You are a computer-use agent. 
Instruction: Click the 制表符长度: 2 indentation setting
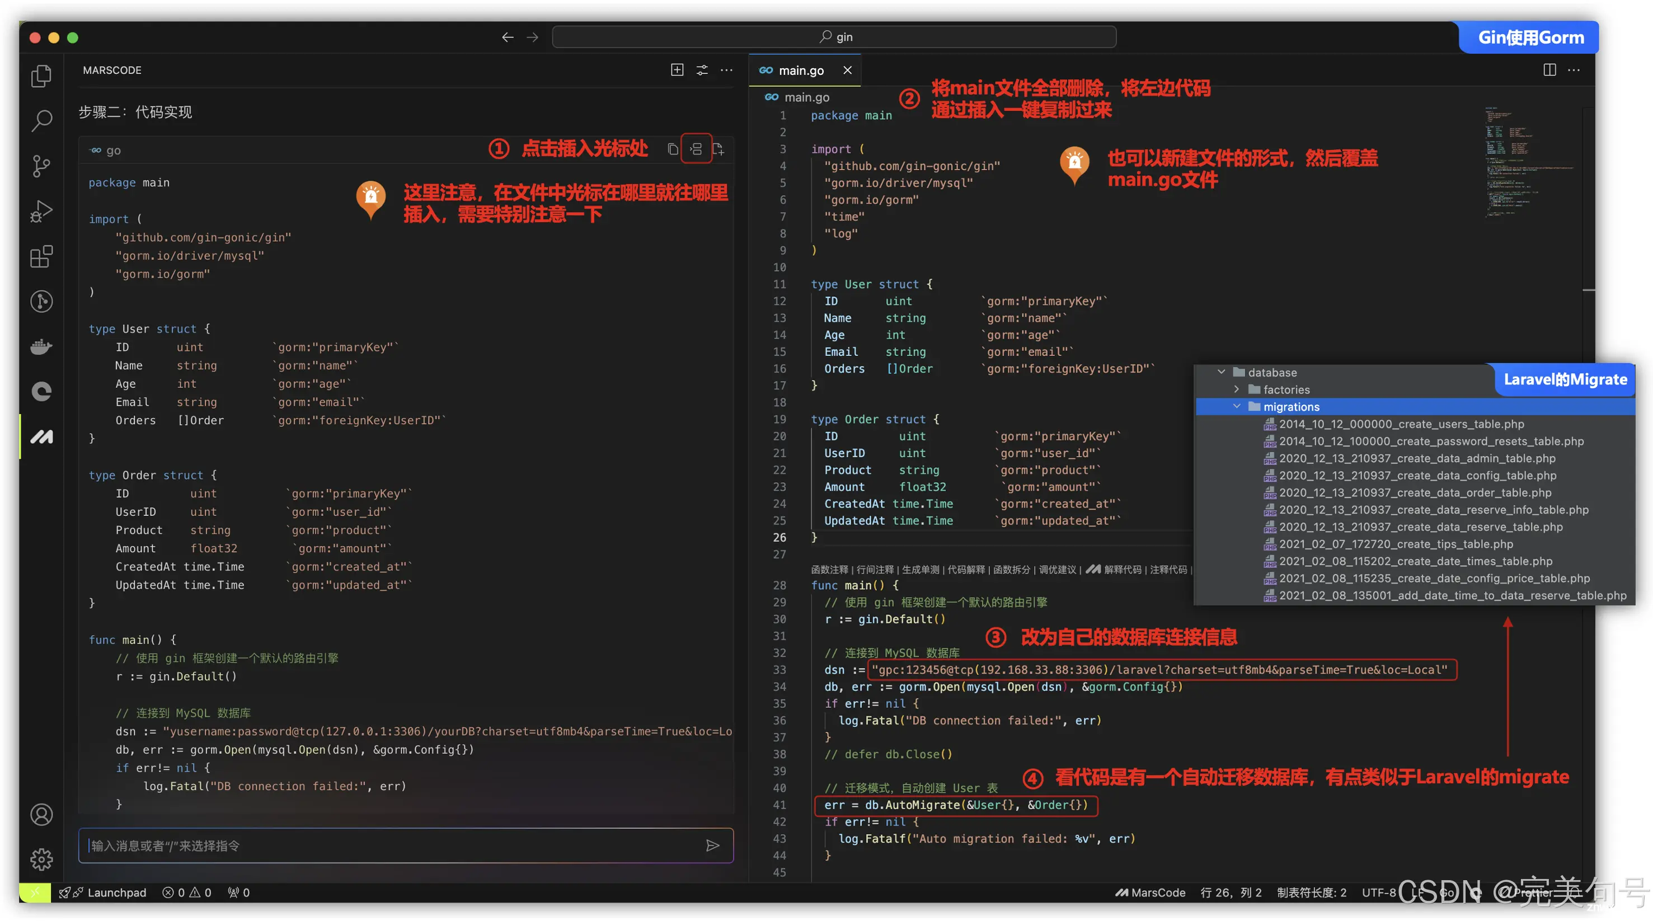(1311, 892)
